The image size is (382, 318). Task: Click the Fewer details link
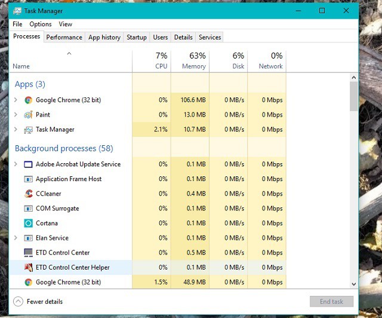pos(45,302)
